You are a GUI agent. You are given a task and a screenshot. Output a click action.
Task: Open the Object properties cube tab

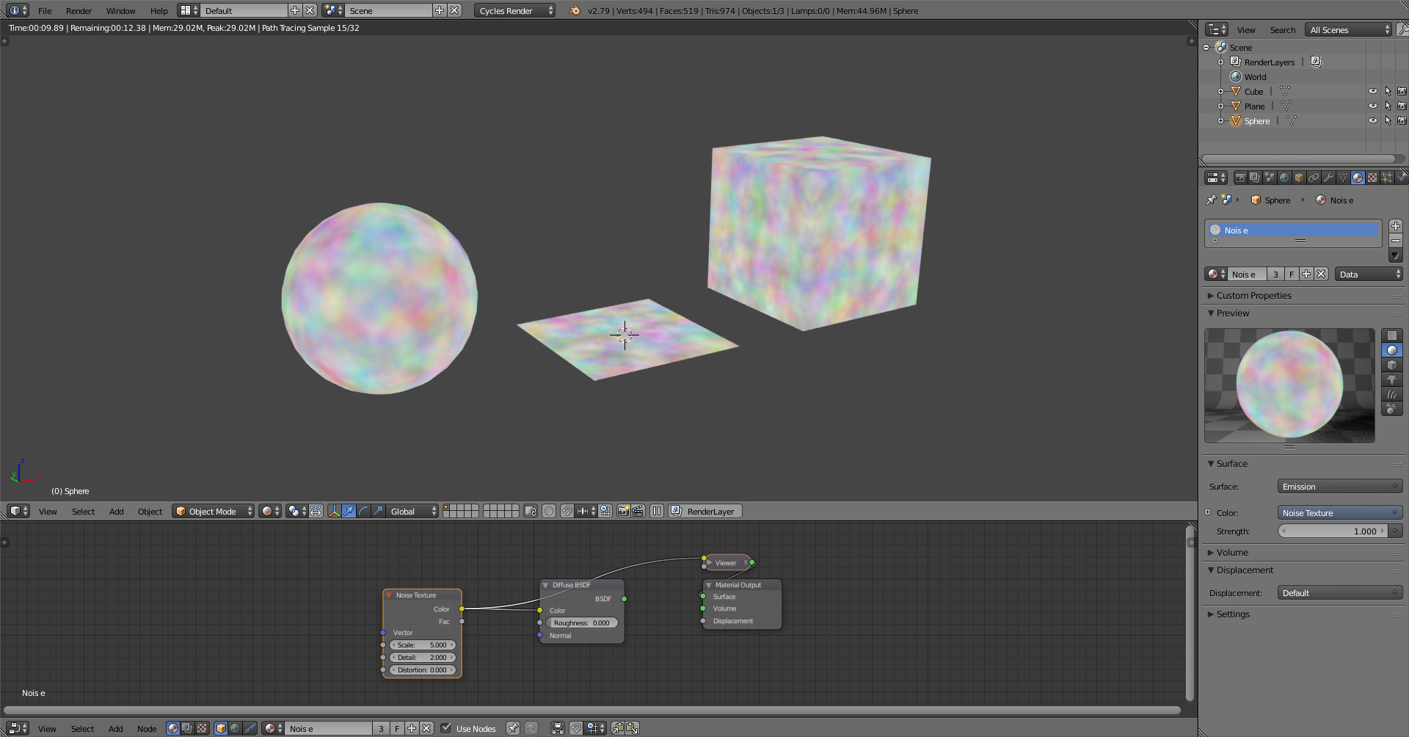pos(1299,178)
